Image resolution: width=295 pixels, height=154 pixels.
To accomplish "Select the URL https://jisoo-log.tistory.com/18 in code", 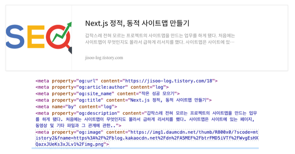I will [x=169, y=81].
